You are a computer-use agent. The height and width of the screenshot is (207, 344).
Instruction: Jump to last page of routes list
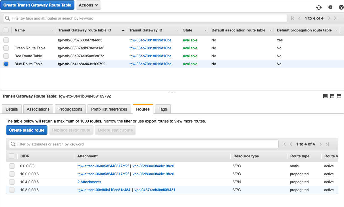pyautogui.click(x=327, y=144)
